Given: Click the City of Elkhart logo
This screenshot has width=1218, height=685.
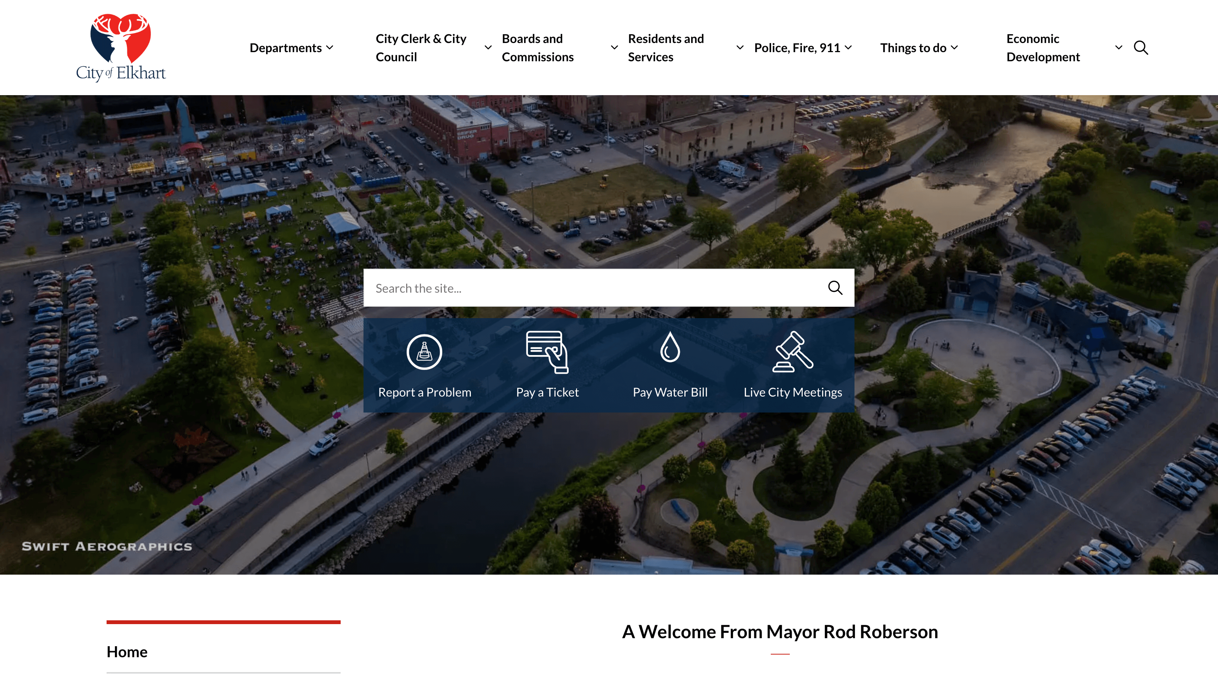Looking at the screenshot, I should pos(121,47).
